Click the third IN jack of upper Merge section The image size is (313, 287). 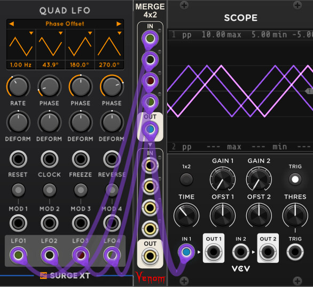coord(150,81)
